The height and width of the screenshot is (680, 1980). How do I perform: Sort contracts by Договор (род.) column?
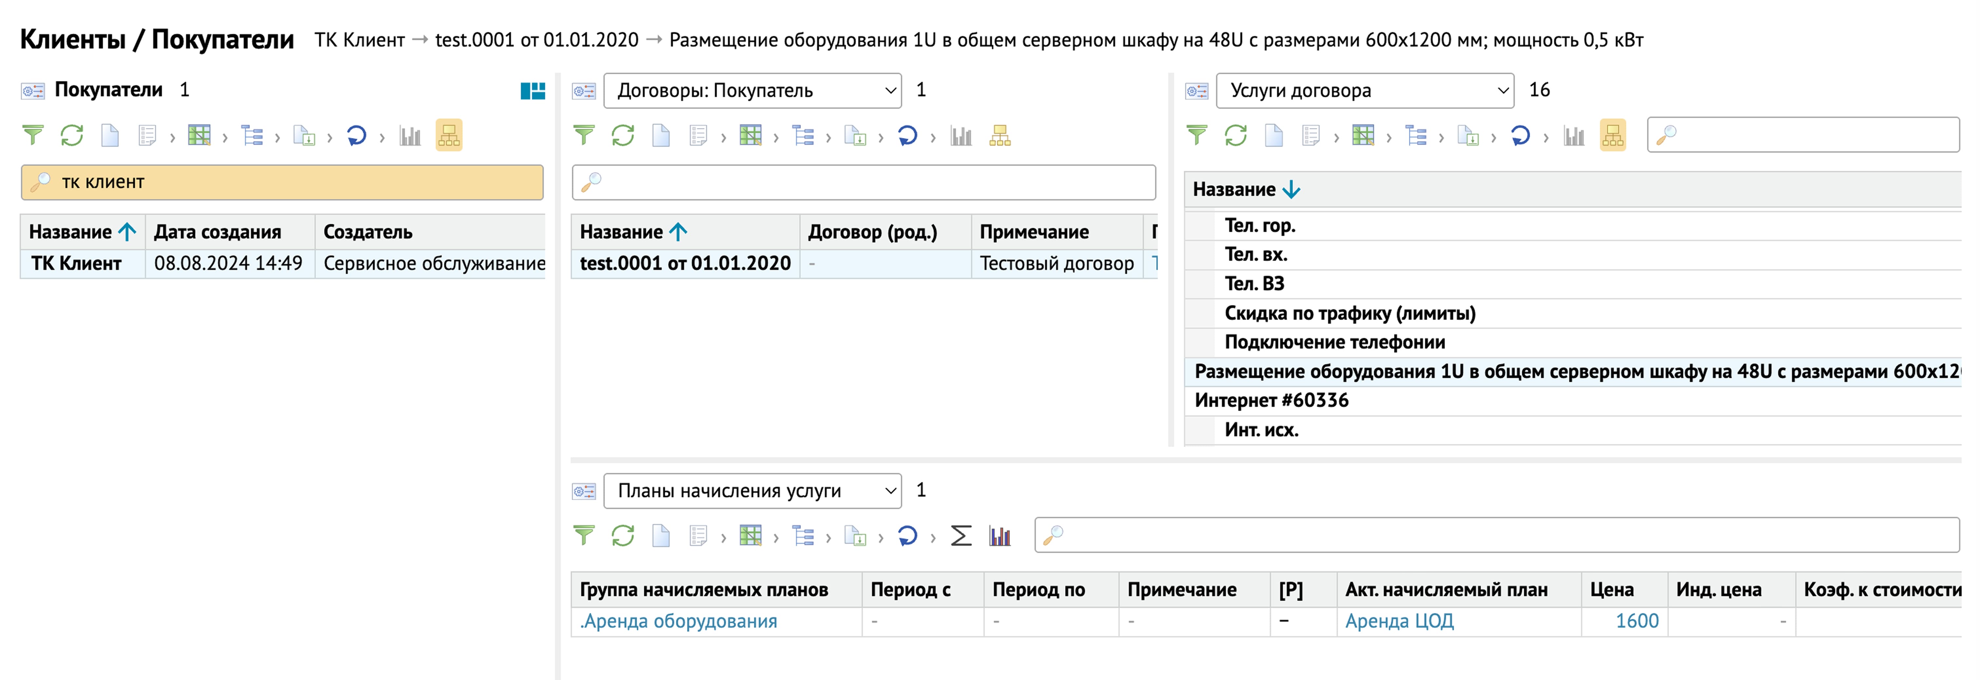pyautogui.click(x=885, y=232)
